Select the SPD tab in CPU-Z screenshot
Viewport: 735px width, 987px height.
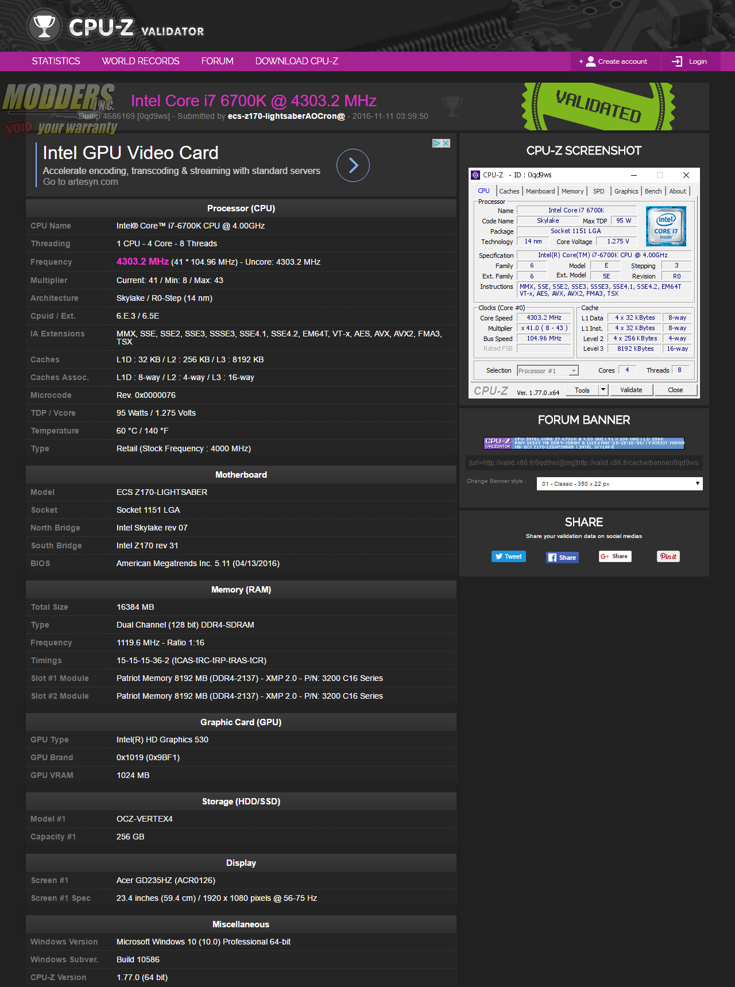(x=599, y=191)
